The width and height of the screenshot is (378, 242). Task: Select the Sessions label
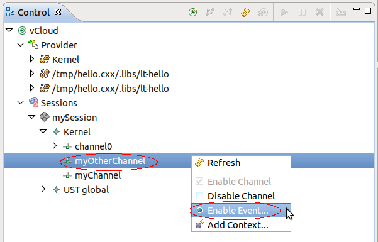click(59, 103)
